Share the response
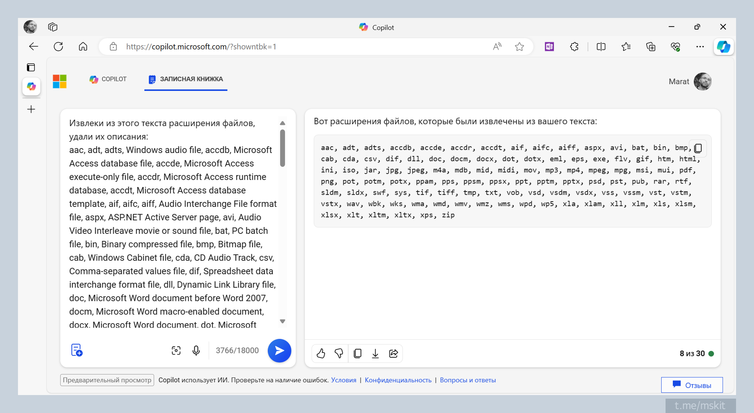The image size is (754, 413). (x=393, y=354)
